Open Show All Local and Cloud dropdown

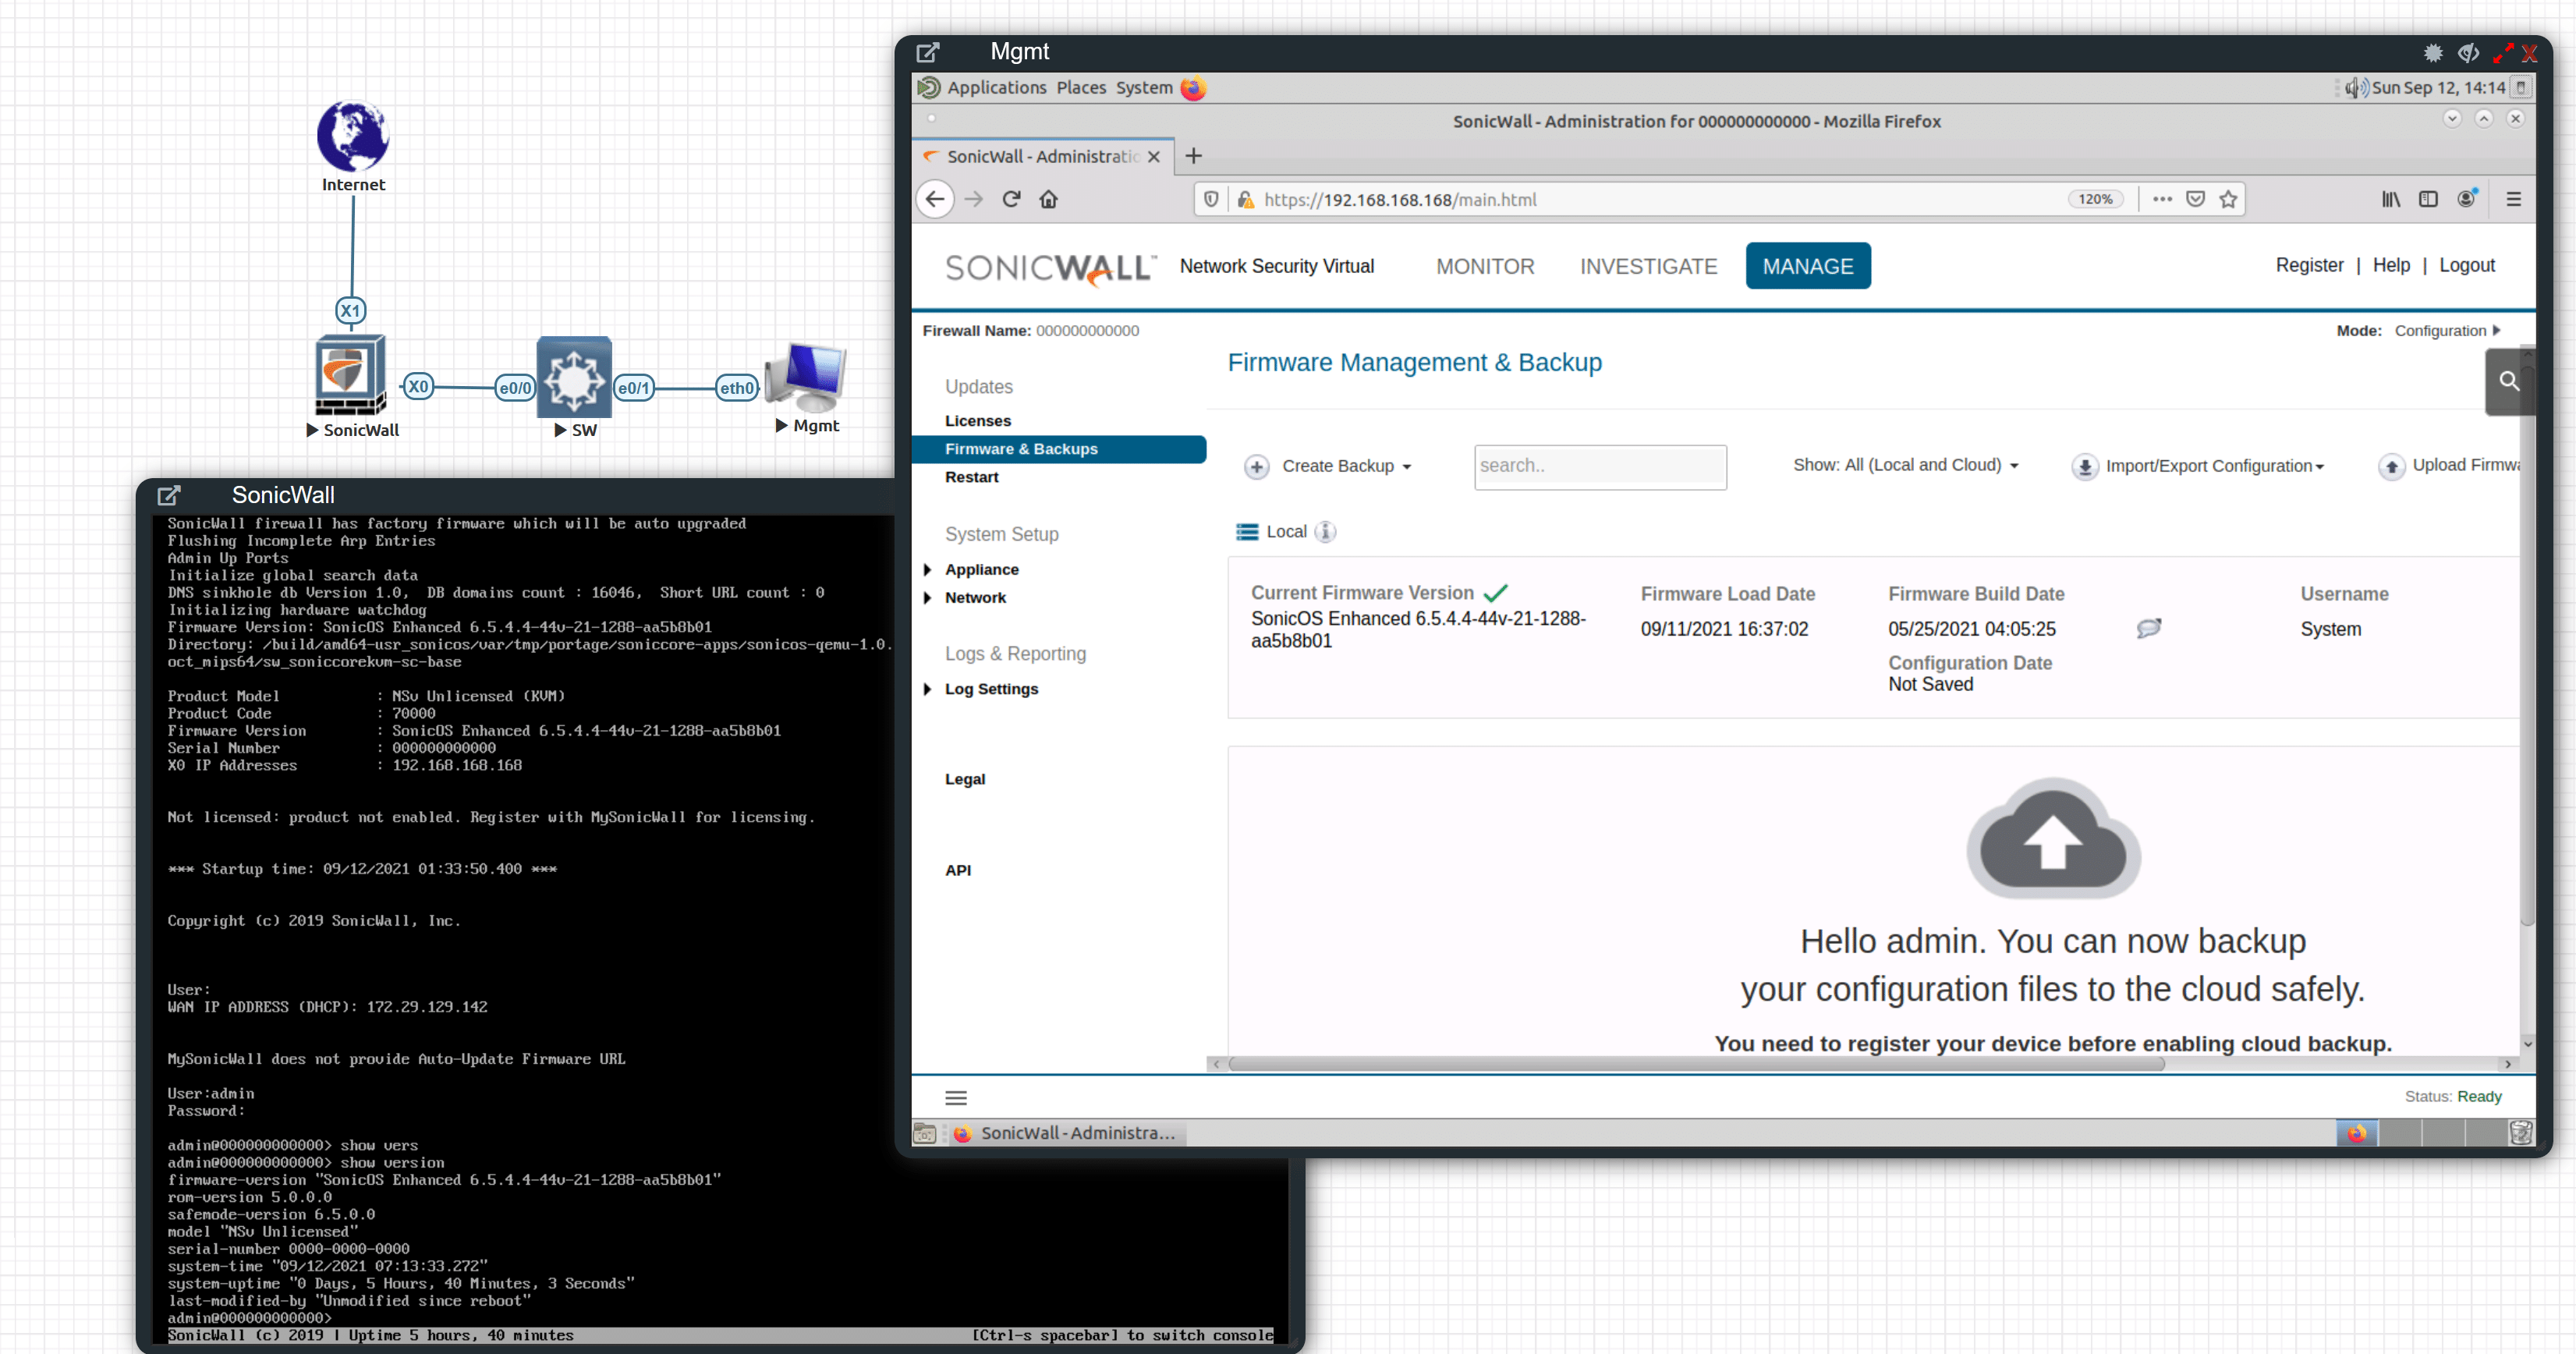(x=1905, y=466)
